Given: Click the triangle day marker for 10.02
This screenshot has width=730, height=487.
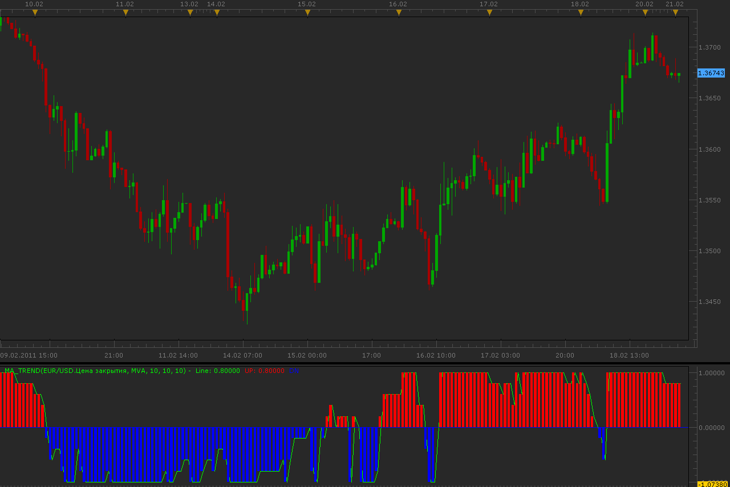Looking at the screenshot, I should click(35, 13).
